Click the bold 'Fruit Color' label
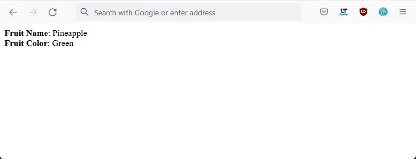 point(26,43)
